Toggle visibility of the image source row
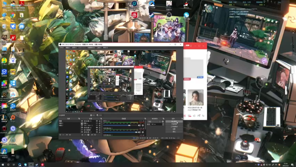The width and height of the screenshot is (296, 167). click(97, 123)
